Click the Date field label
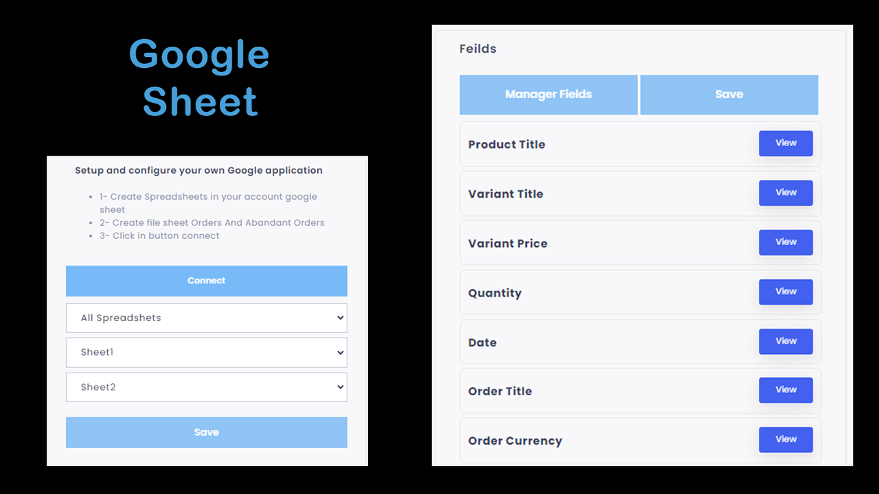 click(482, 342)
